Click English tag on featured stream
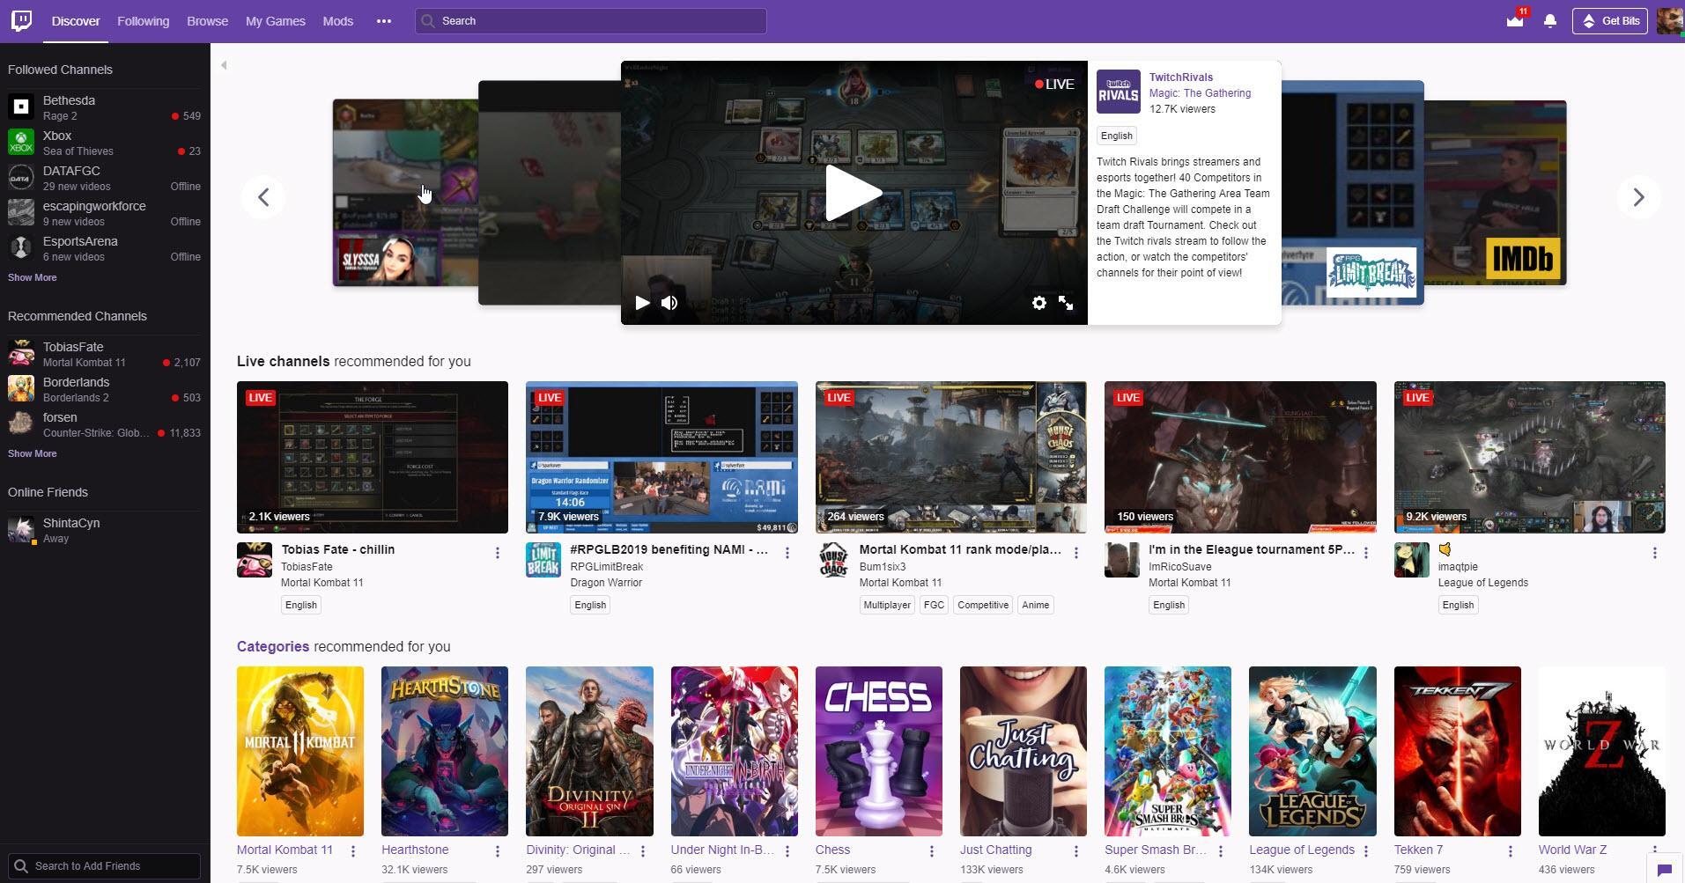Screen dimensions: 1685x883 click(1116, 136)
